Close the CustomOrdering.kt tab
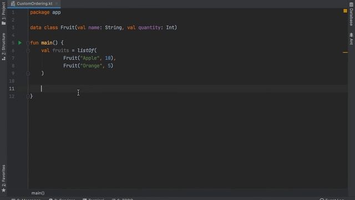This screenshot has width=355, height=200. point(57,4)
